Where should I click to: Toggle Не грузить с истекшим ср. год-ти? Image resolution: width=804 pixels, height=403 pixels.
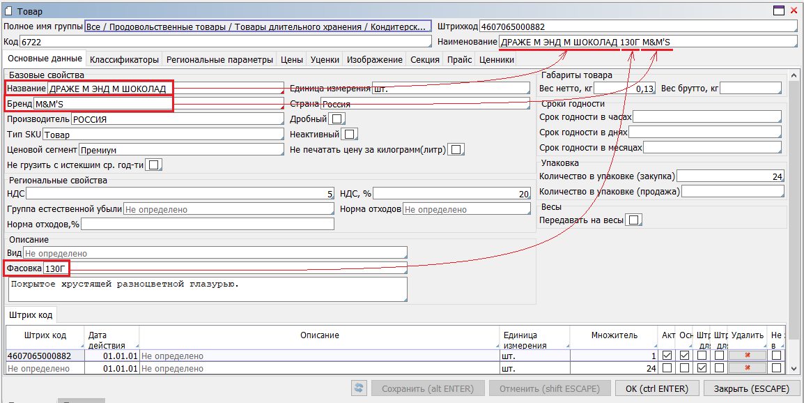tap(154, 165)
